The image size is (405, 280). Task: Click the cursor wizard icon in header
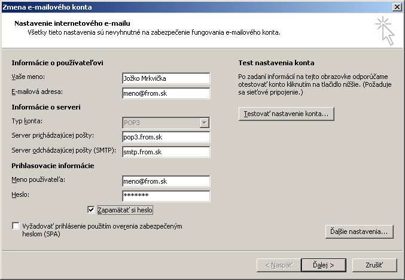[x=385, y=31]
